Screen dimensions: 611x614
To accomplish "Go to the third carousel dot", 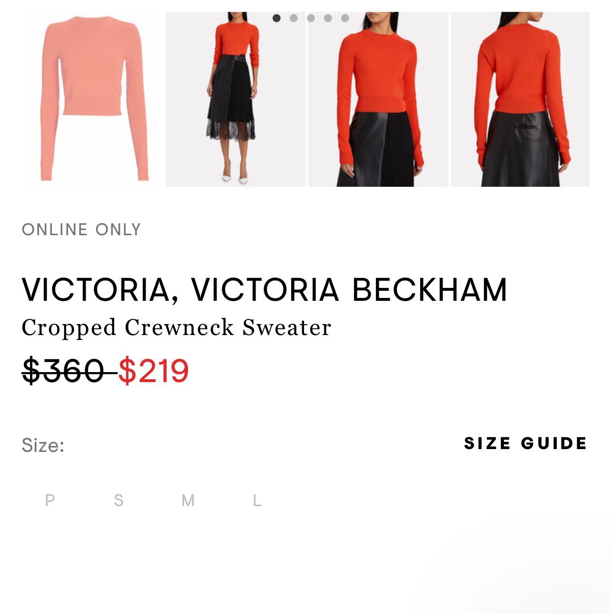I will tap(311, 18).
